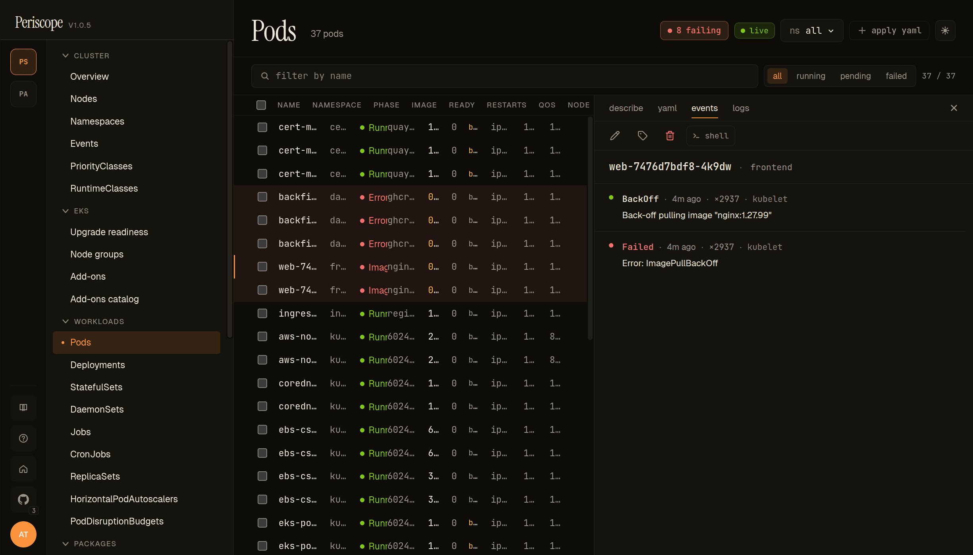Click the live status badge
The height and width of the screenshot is (555, 973).
(x=754, y=31)
